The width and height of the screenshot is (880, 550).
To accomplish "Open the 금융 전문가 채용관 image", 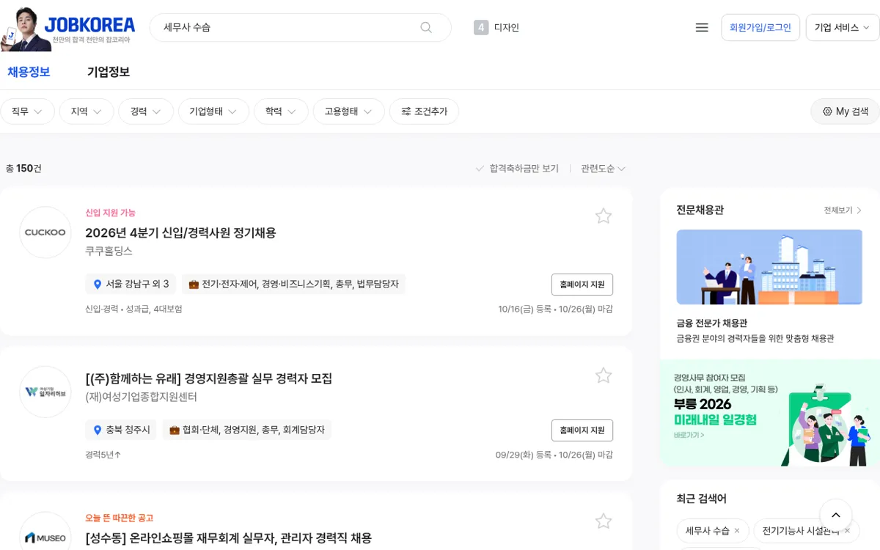I will pyautogui.click(x=769, y=267).
